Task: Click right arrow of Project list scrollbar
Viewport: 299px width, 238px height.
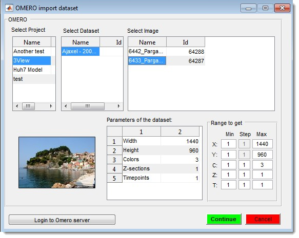Action: (x=51, y=106)
